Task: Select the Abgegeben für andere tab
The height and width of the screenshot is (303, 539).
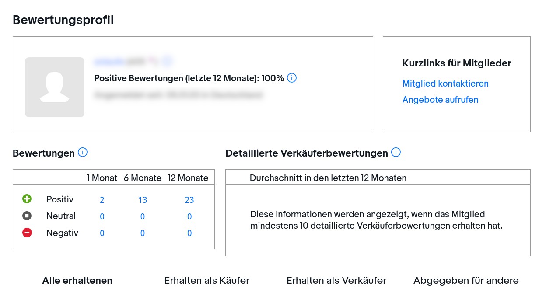Action: 466,281
